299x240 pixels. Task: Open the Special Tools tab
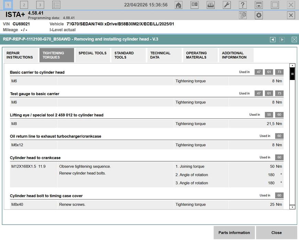tap(92, 55)
